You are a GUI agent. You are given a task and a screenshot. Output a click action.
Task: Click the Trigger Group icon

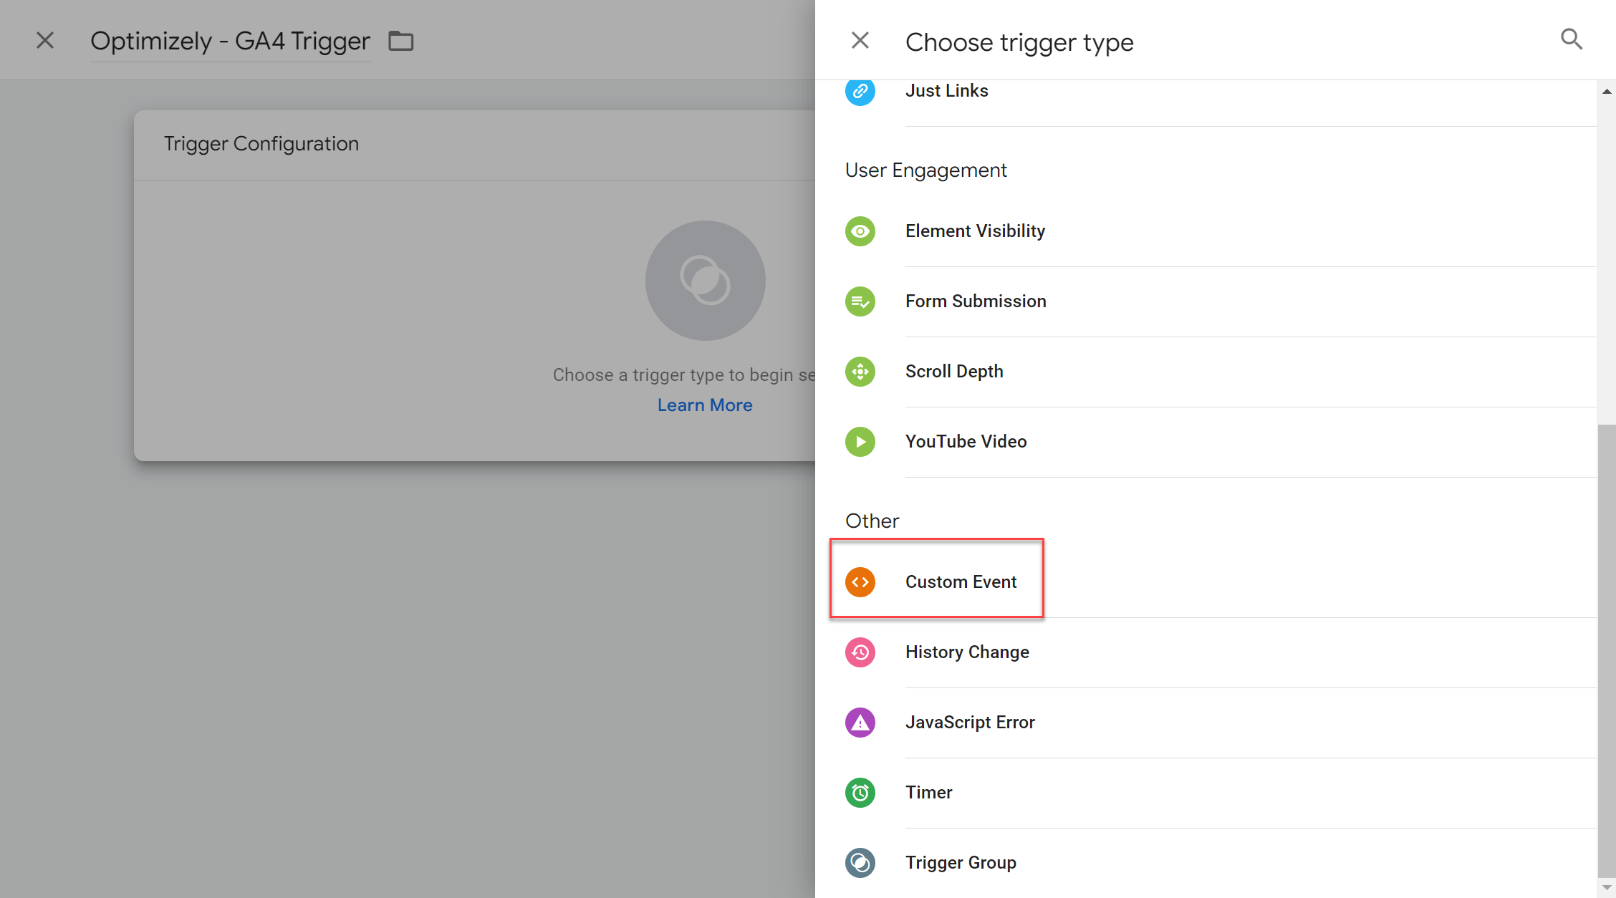[860, 863]
